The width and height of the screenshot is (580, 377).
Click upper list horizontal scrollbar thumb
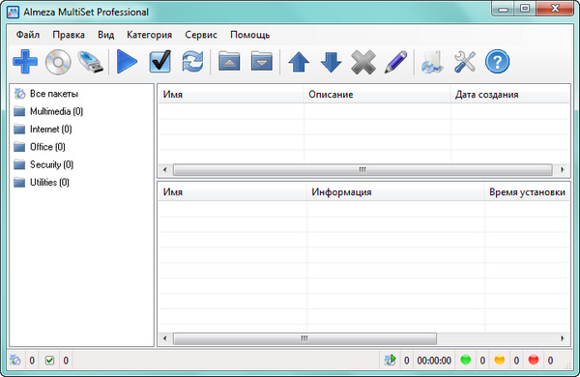pyautogui.click(x=362, y=170)
